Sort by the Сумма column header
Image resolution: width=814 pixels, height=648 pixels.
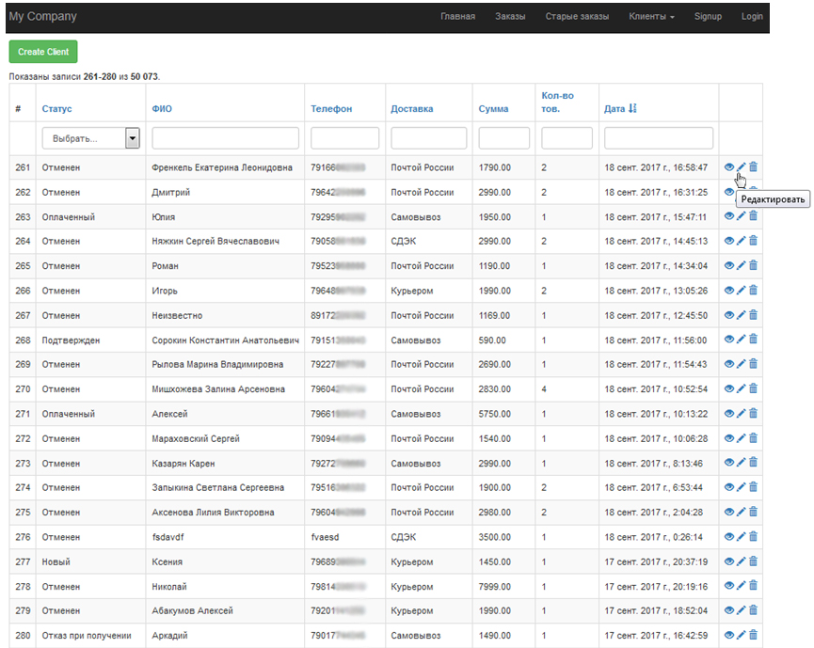[x=493, y=109]
